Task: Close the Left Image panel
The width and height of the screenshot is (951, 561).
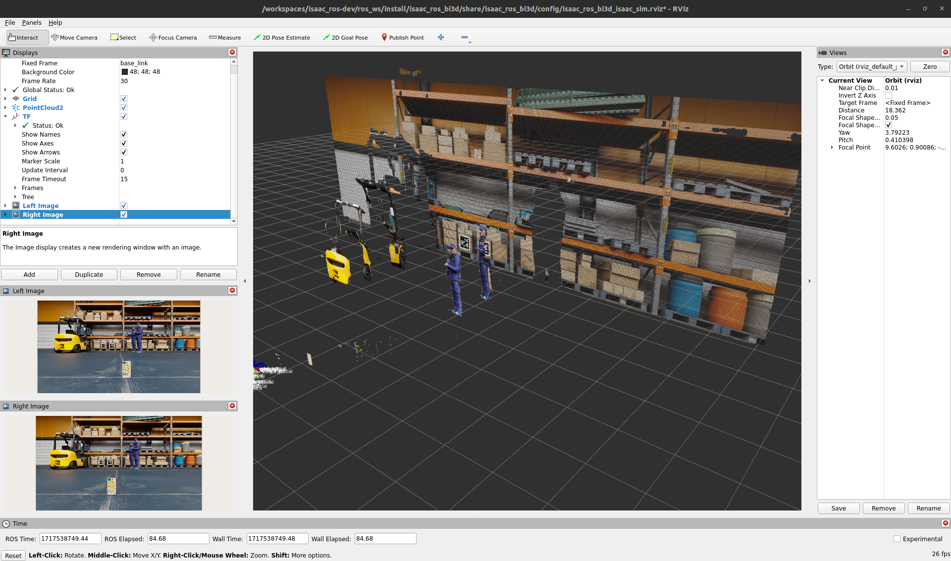Action: 232,291
